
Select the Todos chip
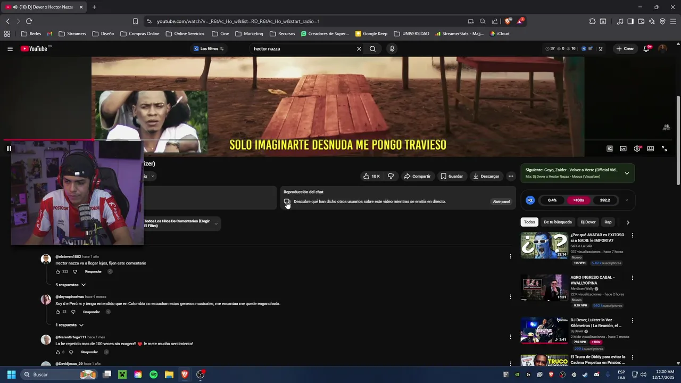click(529, 222)
